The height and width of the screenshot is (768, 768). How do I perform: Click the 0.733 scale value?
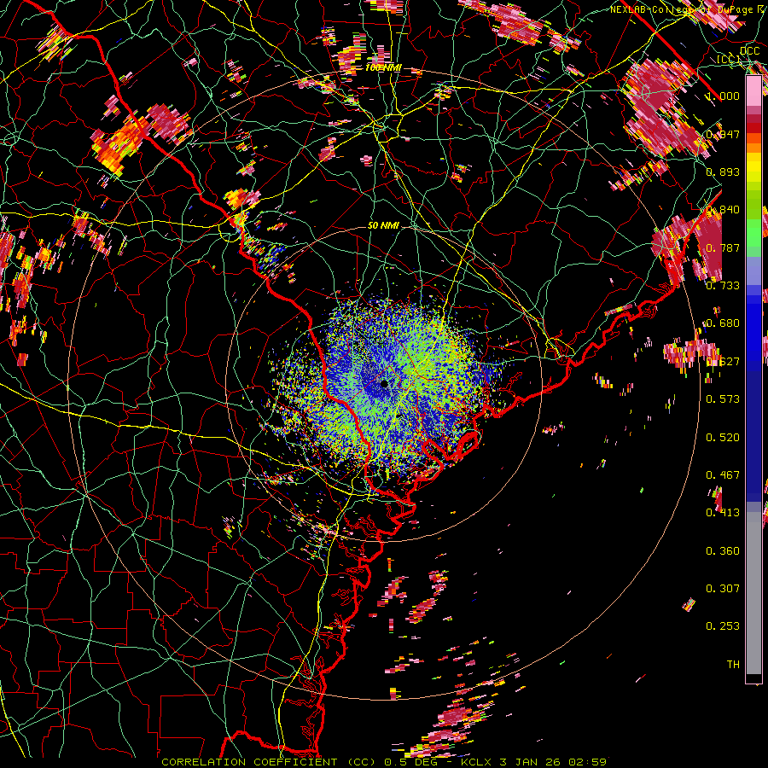pyautogui.click(x=723, y=285)
